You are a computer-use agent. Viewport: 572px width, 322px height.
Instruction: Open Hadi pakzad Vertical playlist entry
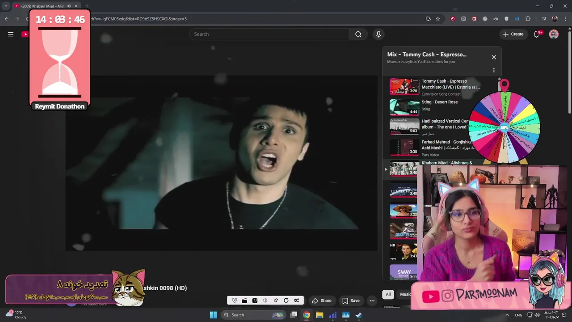tap(428, 127)
